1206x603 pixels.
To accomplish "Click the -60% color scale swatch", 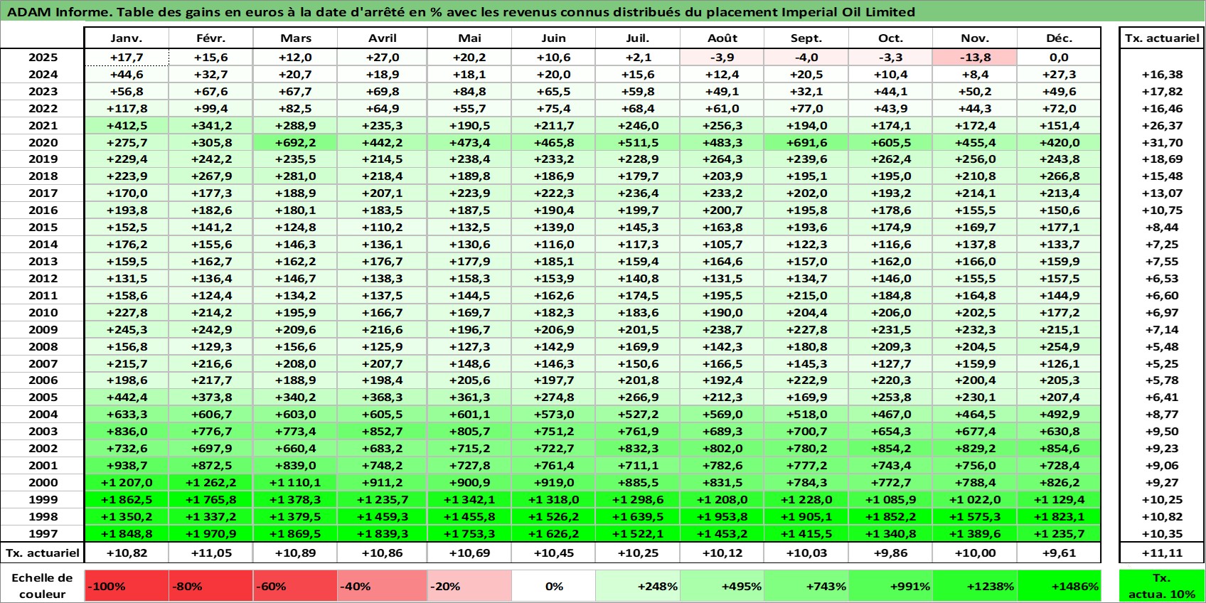I will pyautogui.click(x=295, y=586).
